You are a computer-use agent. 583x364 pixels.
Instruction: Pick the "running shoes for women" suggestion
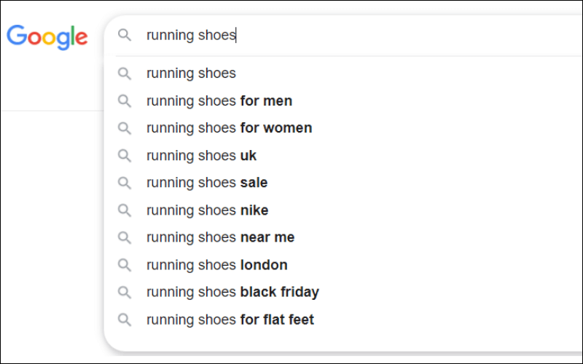[229, 128]
